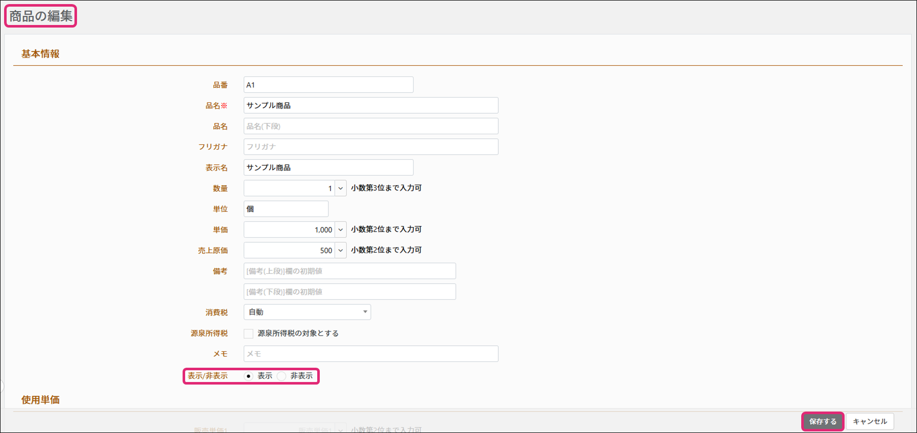Viewport: 917px width, 433px height.
Task: Click the 品番 field containing A1
Action: pyautogui.click(x=328, y=85)
